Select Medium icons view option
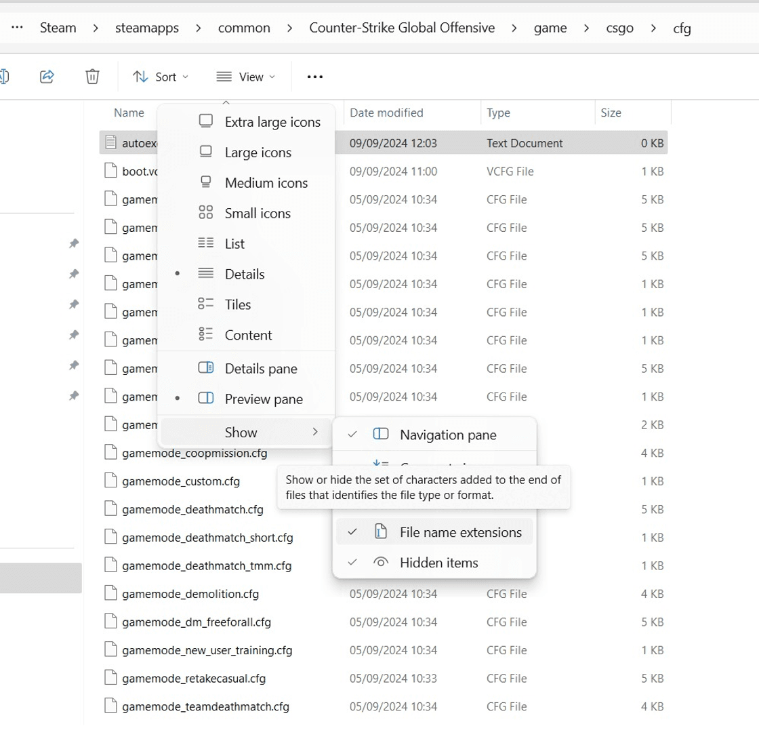 [266, 182]
